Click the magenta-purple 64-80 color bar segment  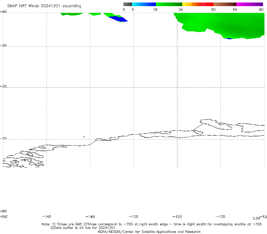point(250,4)
